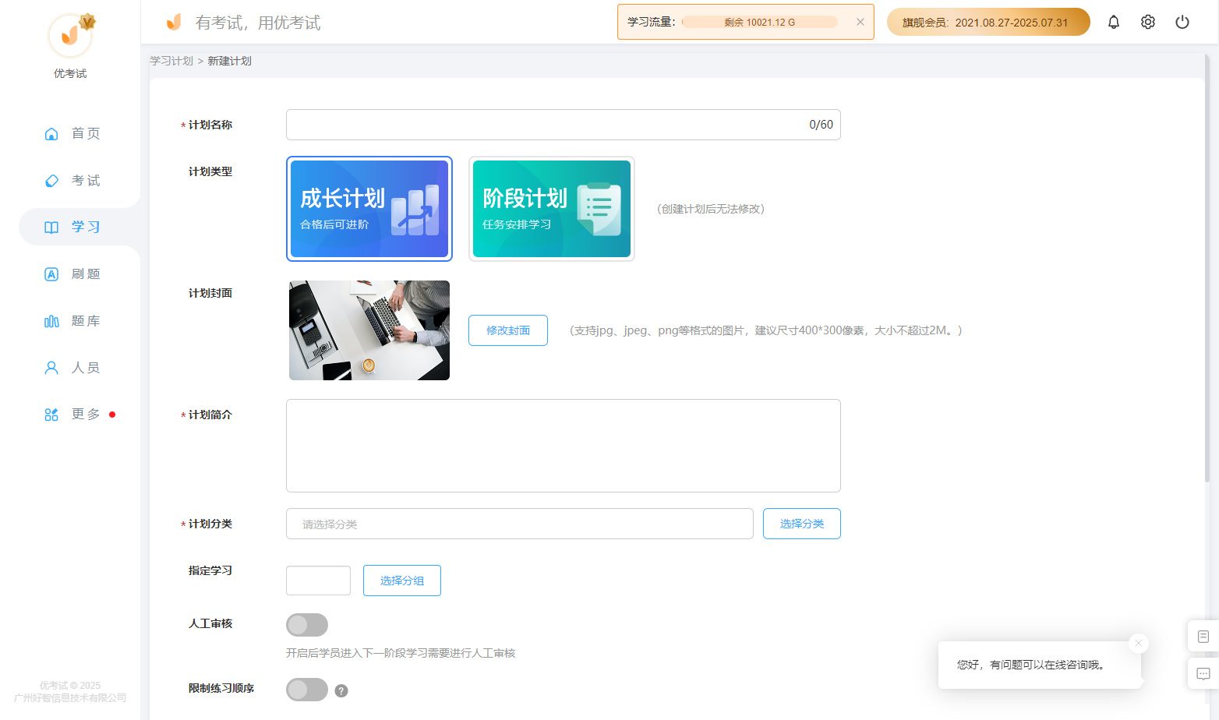
Task: Click the 您好，有问题可以在线咨询哦 message
Action: tap(1033, 665)
